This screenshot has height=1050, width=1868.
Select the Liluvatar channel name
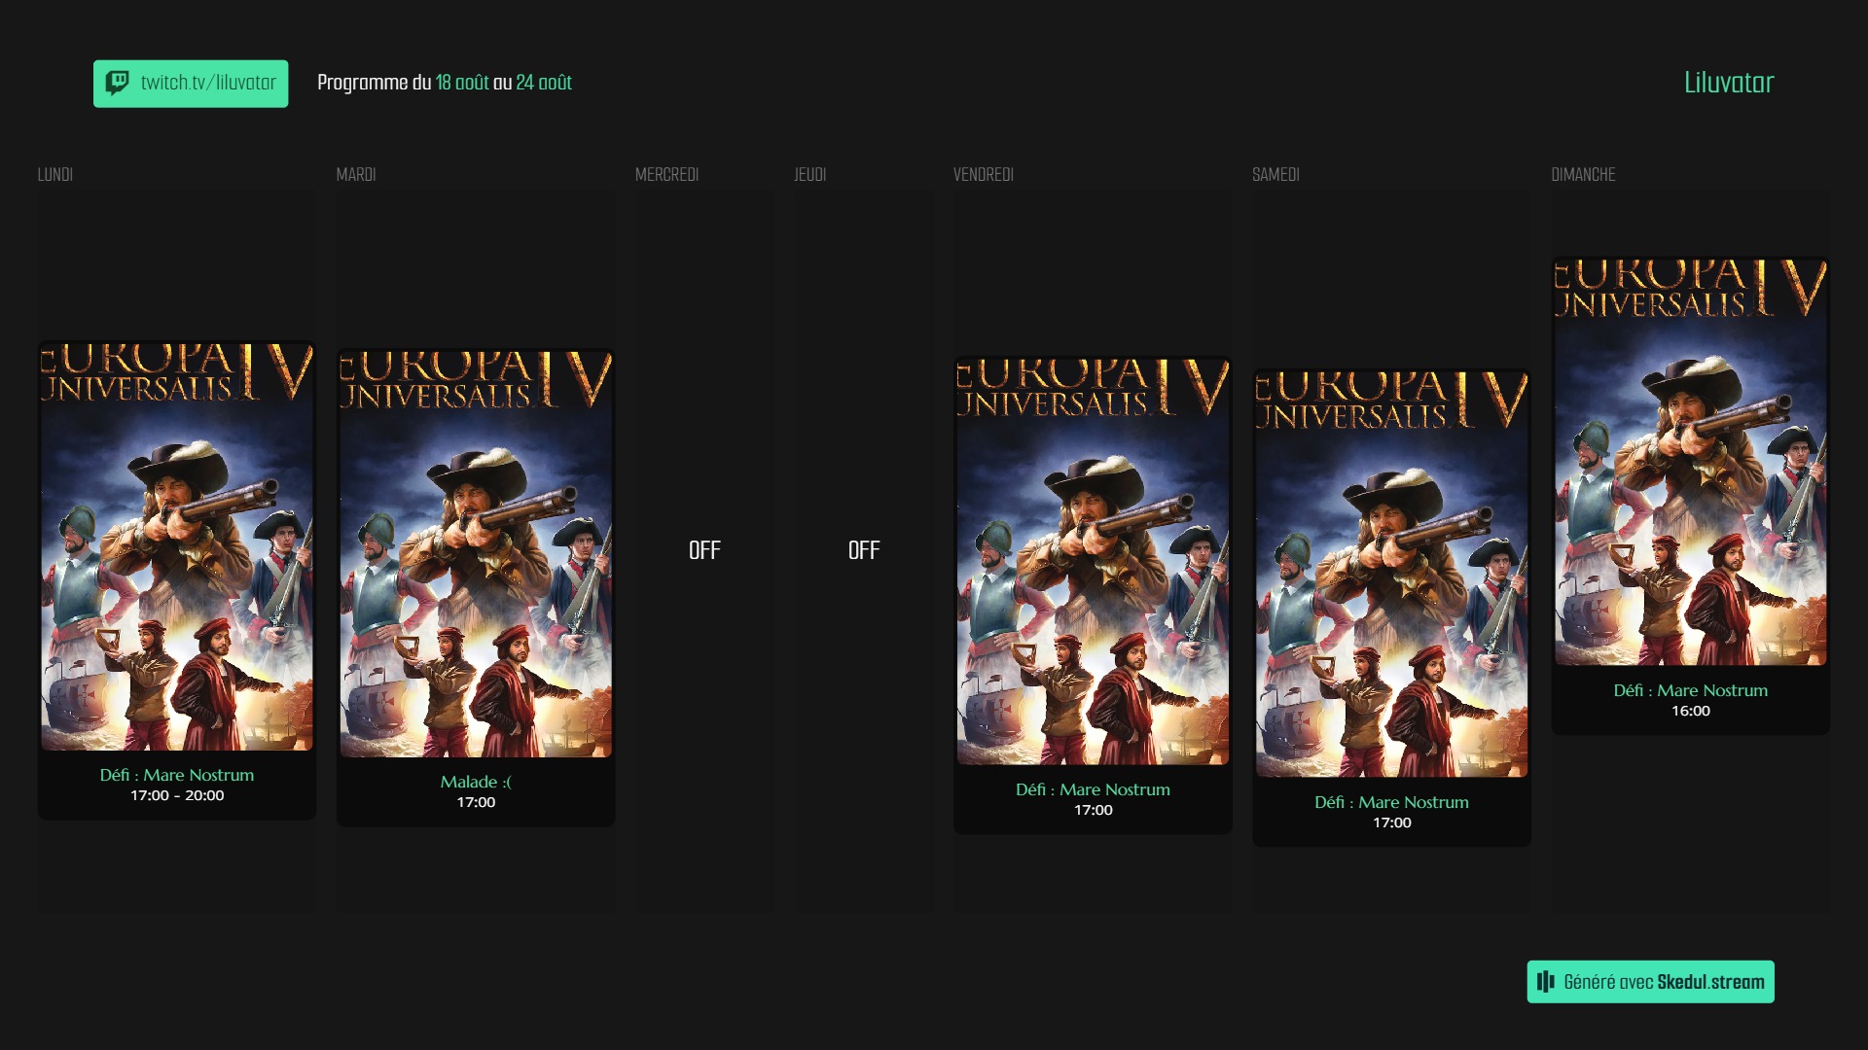point(1728,83)
